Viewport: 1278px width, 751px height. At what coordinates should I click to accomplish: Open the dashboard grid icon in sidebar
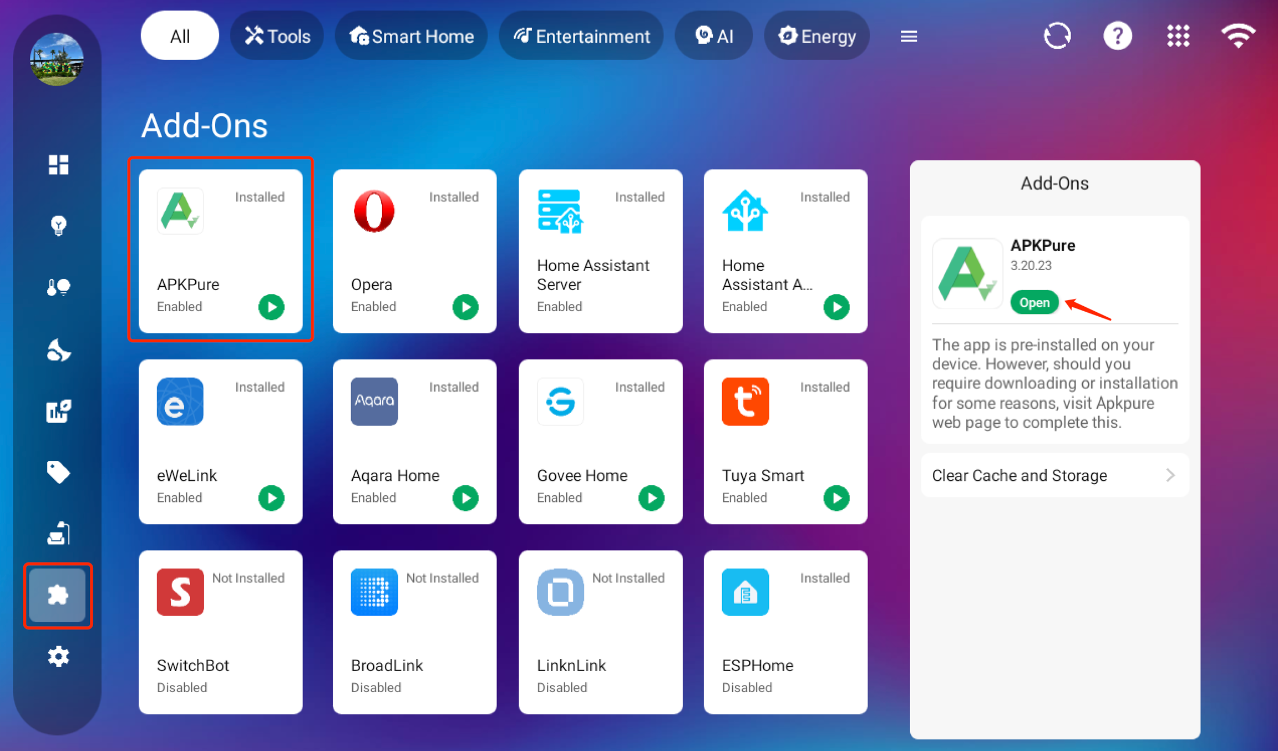point(58,165)
